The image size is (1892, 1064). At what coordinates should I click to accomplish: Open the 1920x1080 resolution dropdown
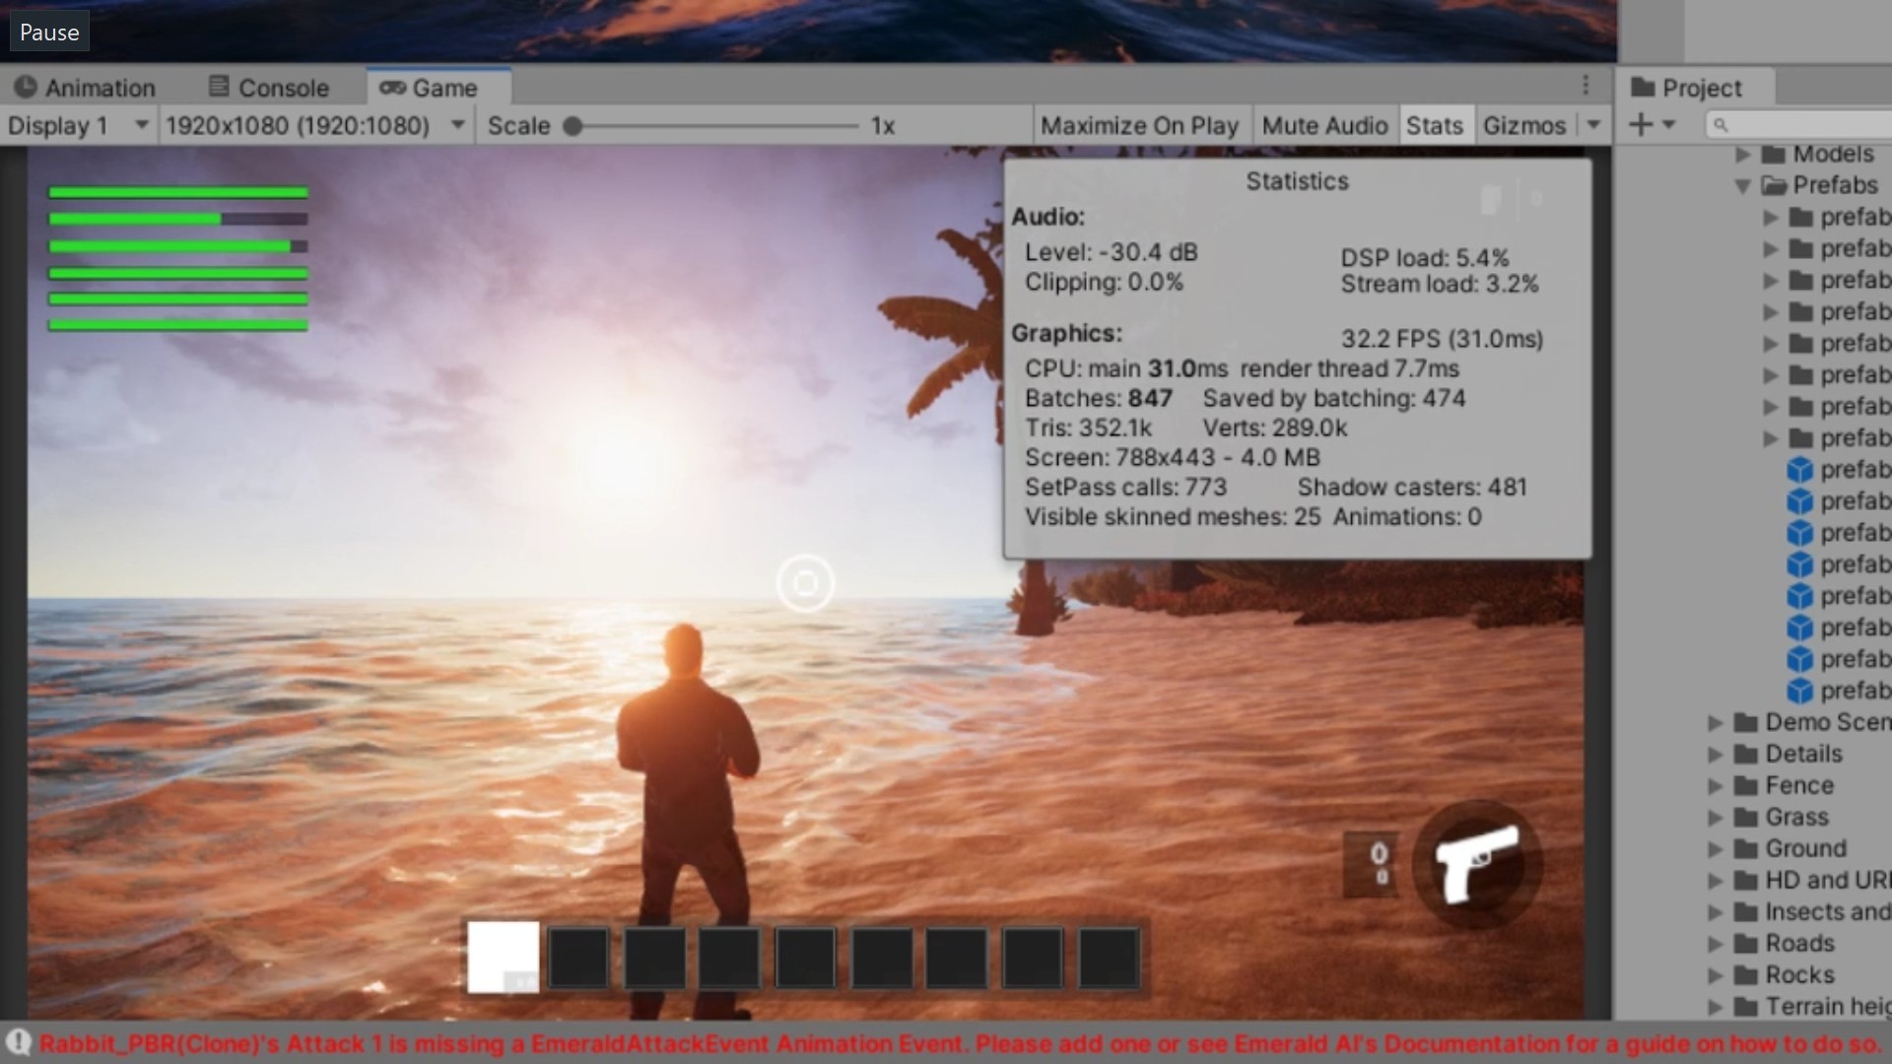pyautogui.click(x=314, y=126)
